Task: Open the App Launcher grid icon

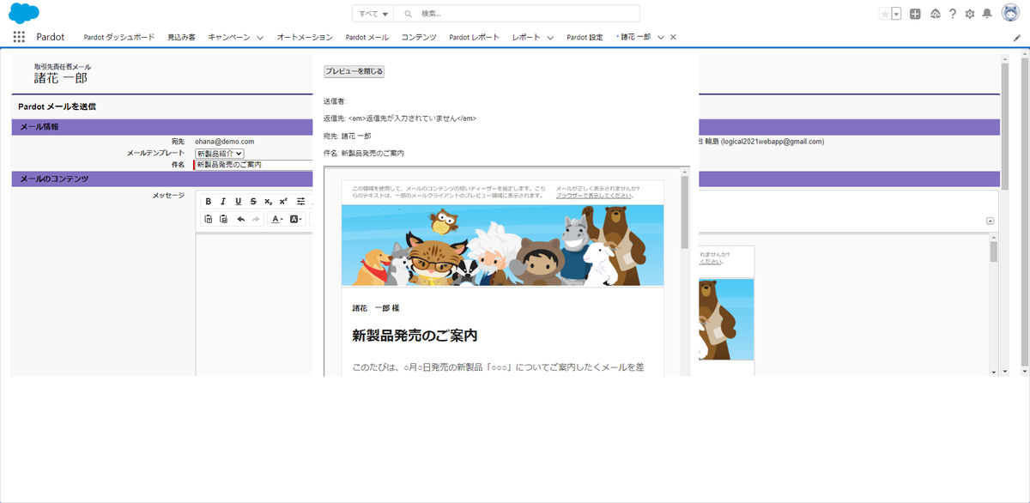Action: click(x=19, y=37)
